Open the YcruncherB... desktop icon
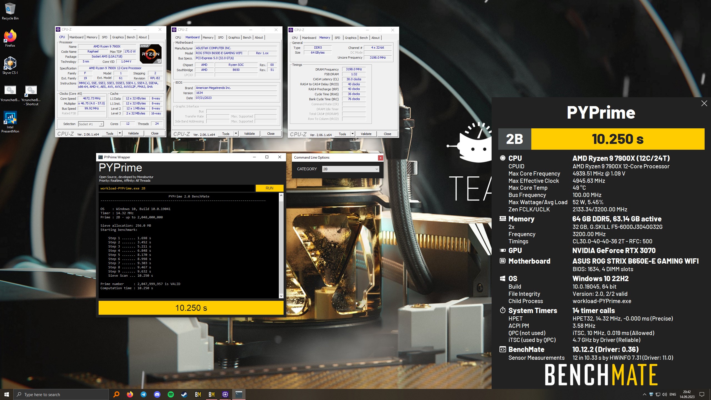Image resolution: width=711 pixels, height=400 pixels. pyautogui.click(x=10, y=93)
